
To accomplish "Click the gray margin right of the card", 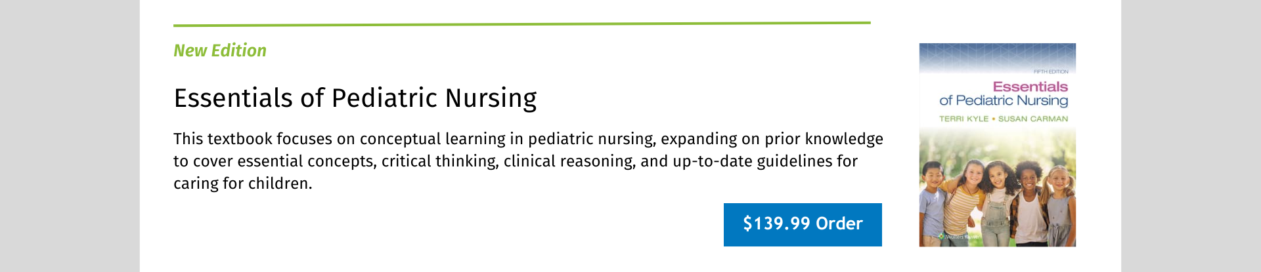I will 1190,136.
